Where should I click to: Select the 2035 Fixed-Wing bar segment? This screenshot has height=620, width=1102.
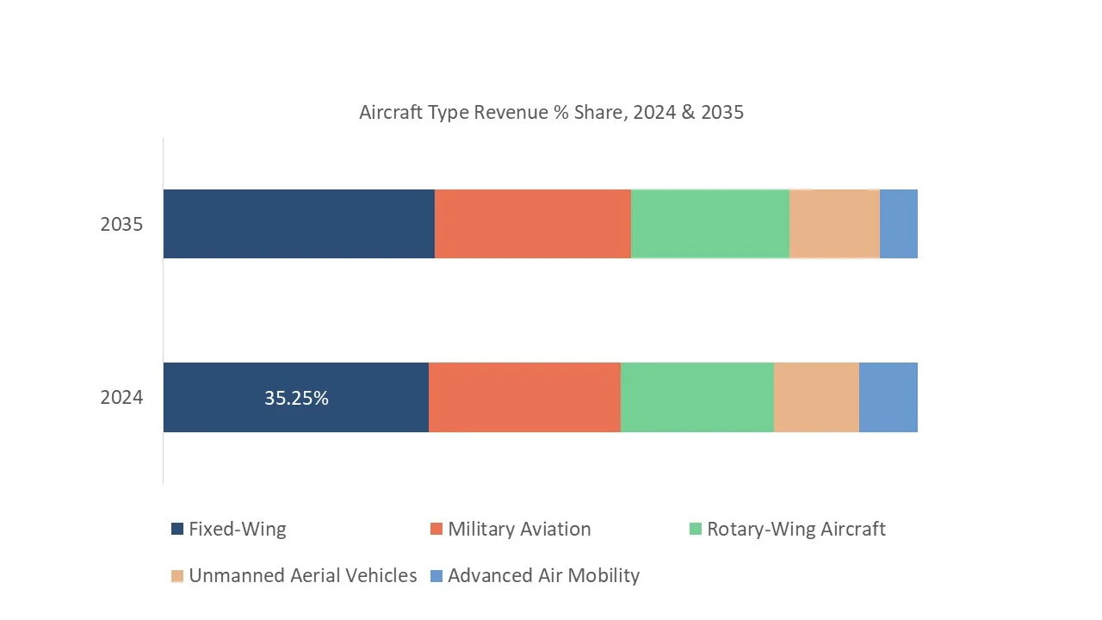(x=299, y=224)
